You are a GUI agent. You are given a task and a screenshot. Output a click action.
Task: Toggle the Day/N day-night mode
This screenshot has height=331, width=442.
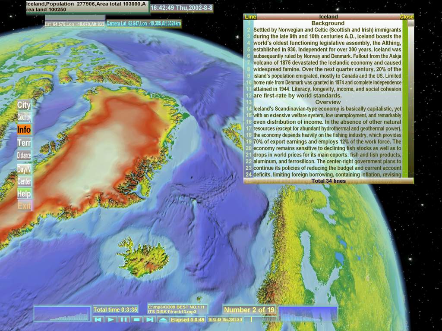[24, 169]
